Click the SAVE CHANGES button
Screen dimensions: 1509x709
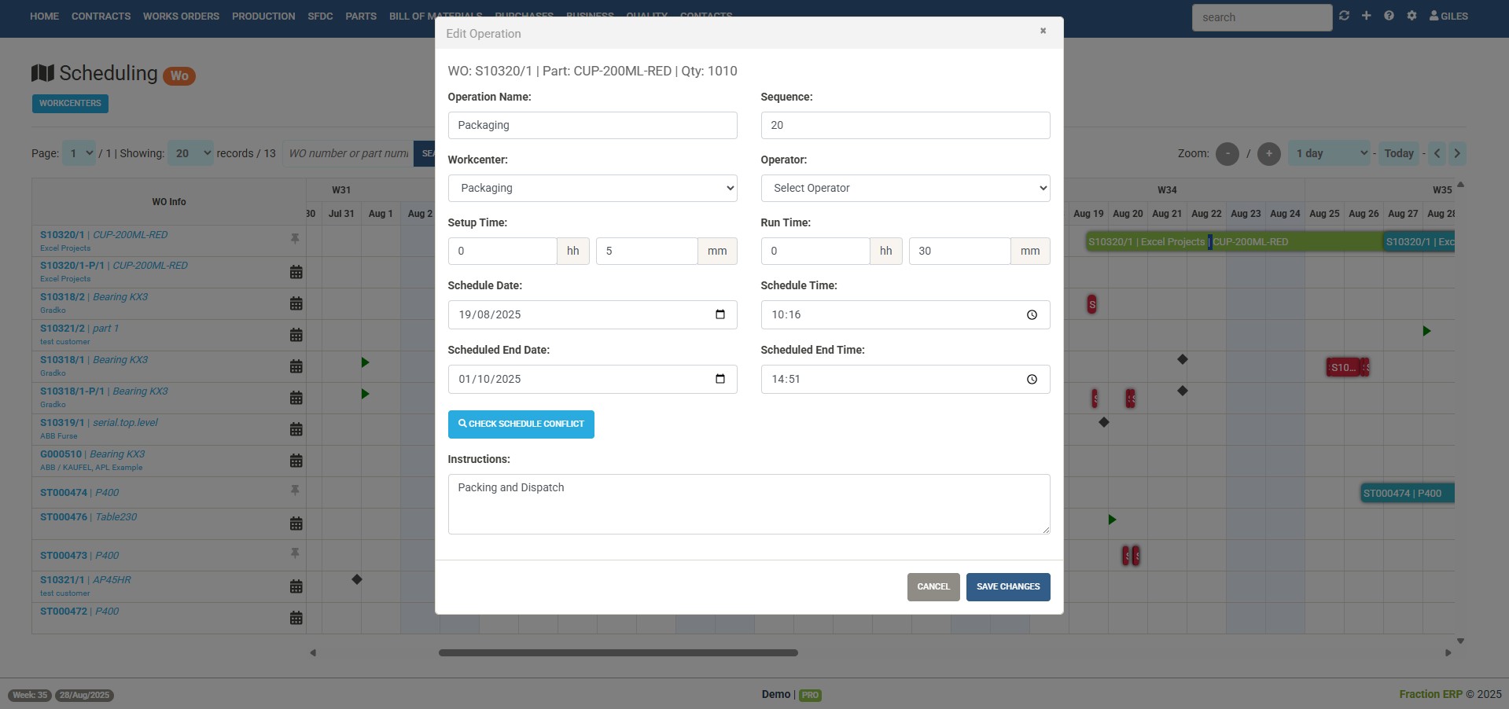pos(1007,586)
